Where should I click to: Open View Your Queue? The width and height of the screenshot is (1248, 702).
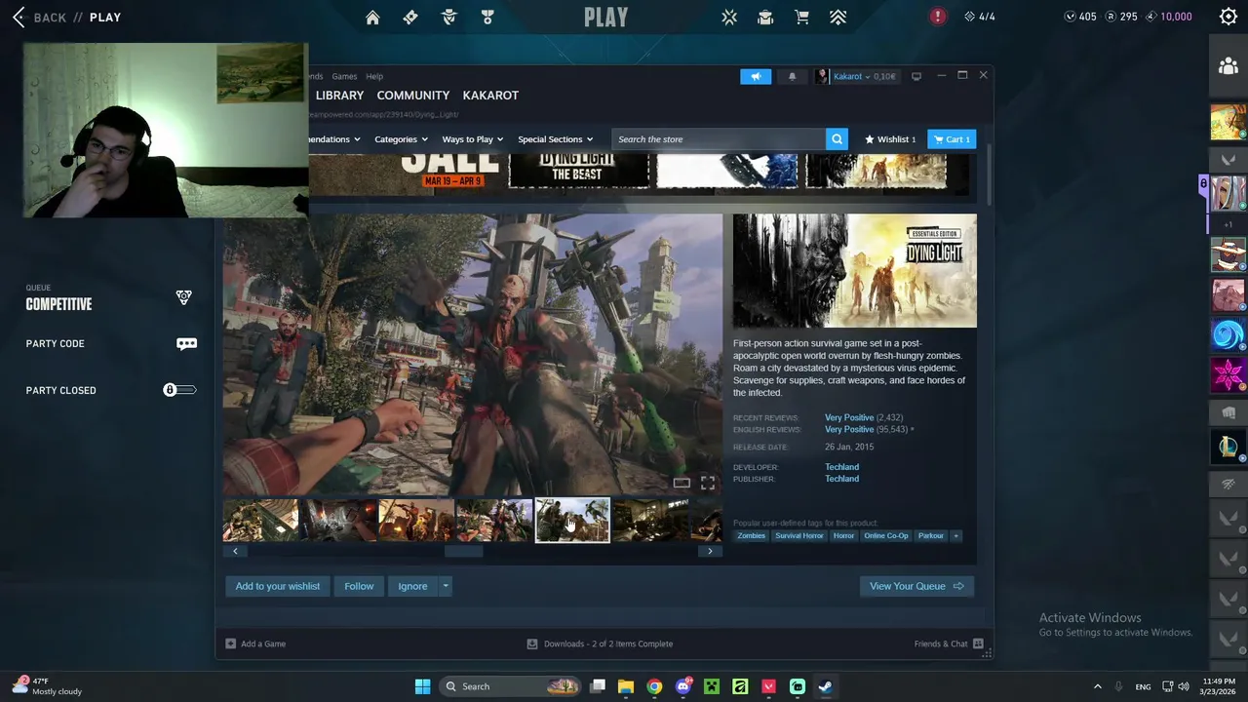[916, 586]
